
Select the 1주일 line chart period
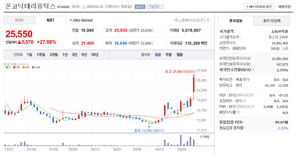tap(41, 55)
